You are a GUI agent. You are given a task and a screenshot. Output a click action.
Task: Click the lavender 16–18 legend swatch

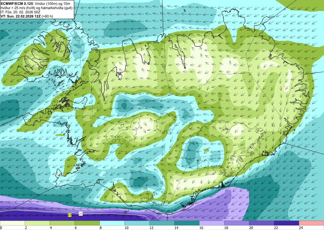click(x=212, y=223)
